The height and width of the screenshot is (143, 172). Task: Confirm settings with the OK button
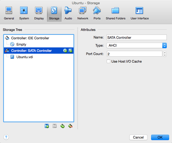[x=160, y=137]
